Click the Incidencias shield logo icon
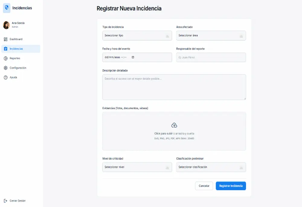The height and width of the screenshot is (207, 302). [x=6, y=8]
